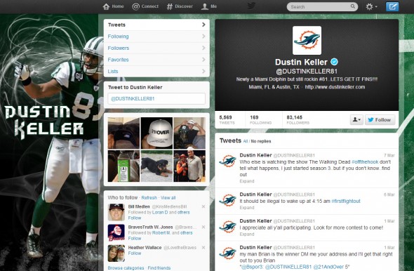Open the Me profile icon
The height and width of the screenshot is (271, 414).
pos(205,6)
